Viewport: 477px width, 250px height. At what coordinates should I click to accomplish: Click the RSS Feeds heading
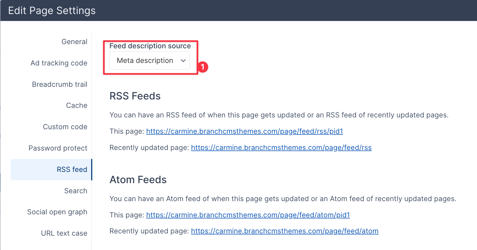point(135,96)
